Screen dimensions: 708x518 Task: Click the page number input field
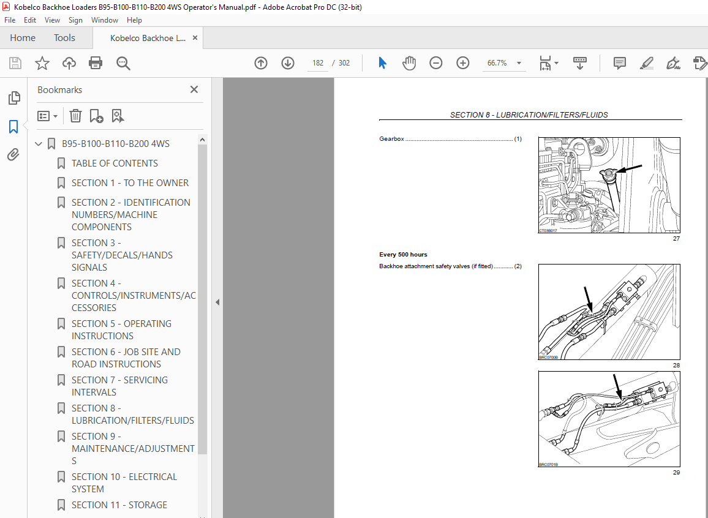click(318, 63)
